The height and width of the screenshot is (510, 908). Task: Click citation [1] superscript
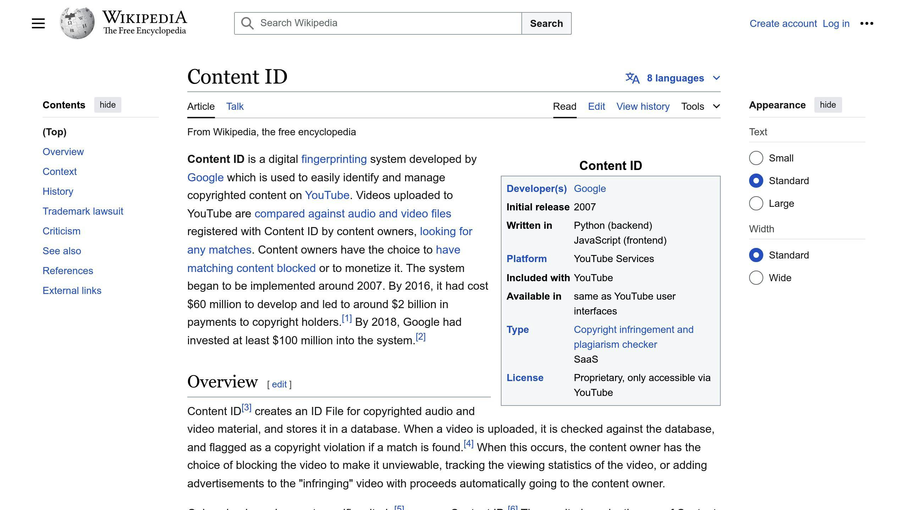tap(347, 318)
